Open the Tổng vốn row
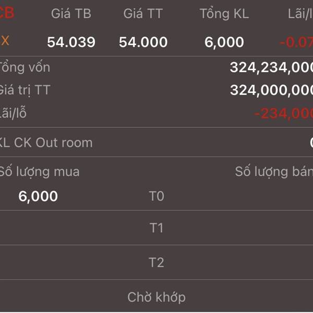 click(x=156, y=67)
